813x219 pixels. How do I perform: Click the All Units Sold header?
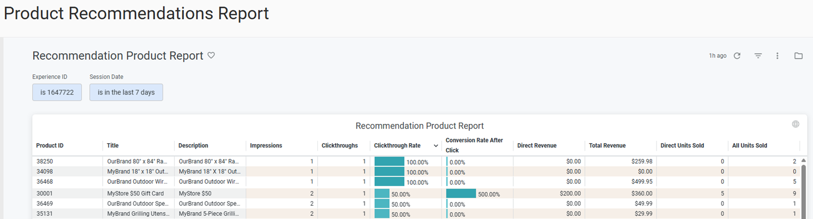tap(749, 146)
